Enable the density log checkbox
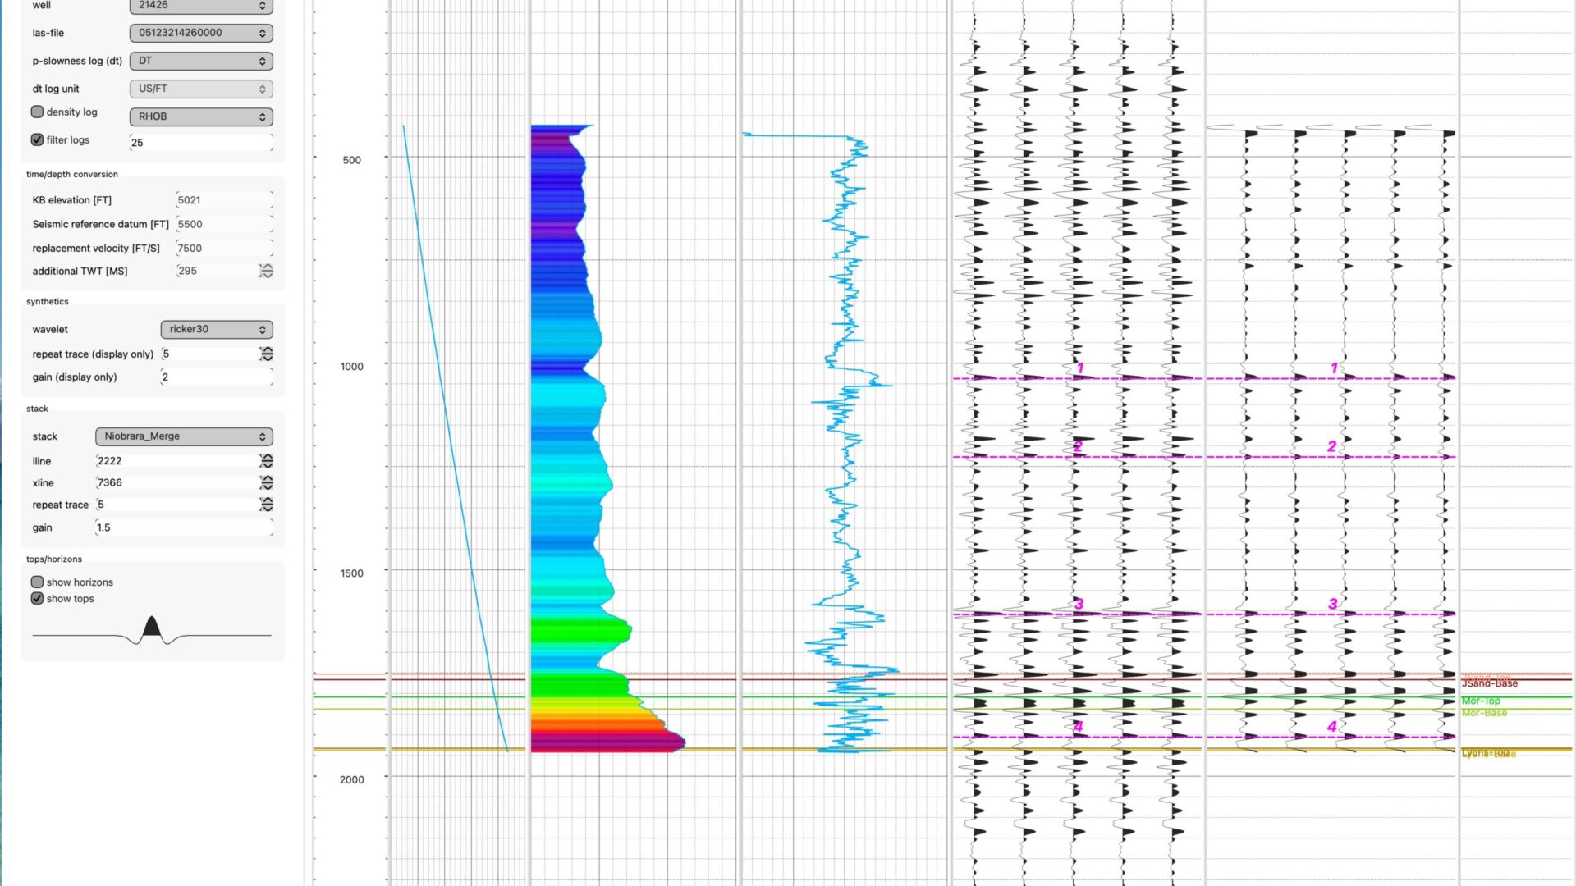The height and width of the screenshot is (886, 1576). [37, 112]
